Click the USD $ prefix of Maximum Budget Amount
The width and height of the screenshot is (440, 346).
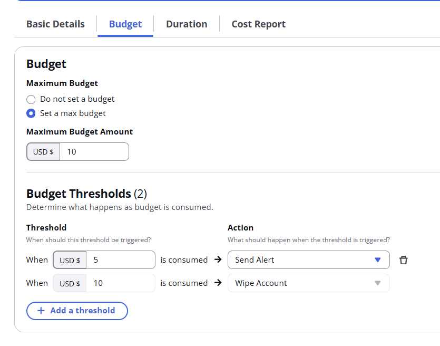coord(43,152)
